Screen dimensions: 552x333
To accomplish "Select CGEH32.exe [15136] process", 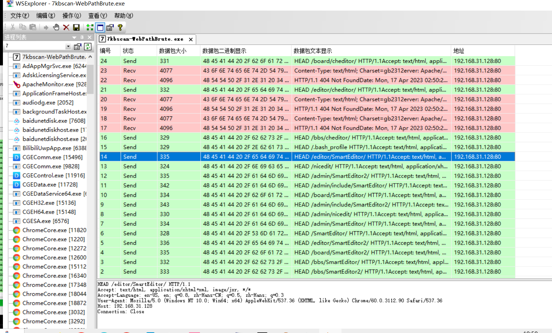I will 49,203.
